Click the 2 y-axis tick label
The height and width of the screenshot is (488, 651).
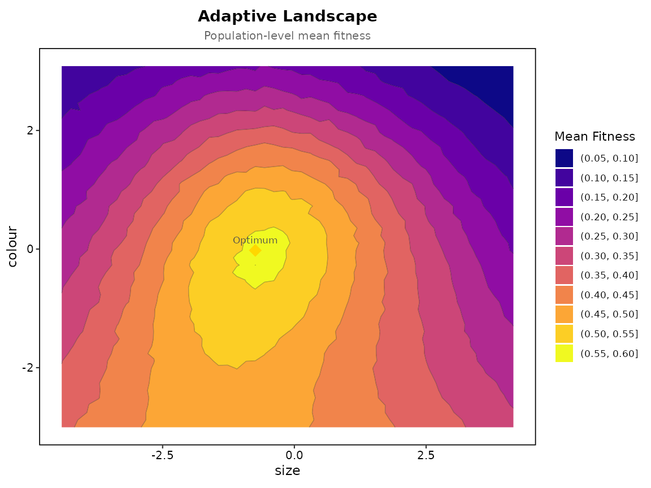tap(30, 130)
